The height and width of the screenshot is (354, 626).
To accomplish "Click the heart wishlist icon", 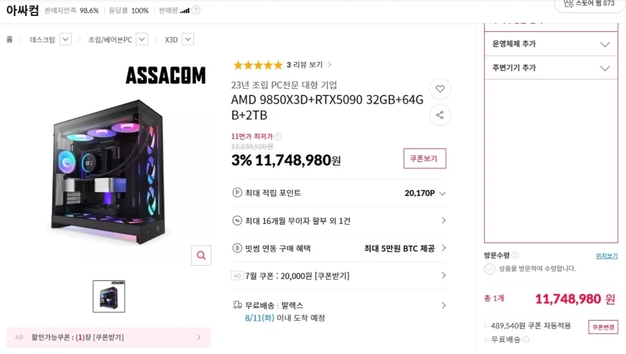I will point(440,89).
